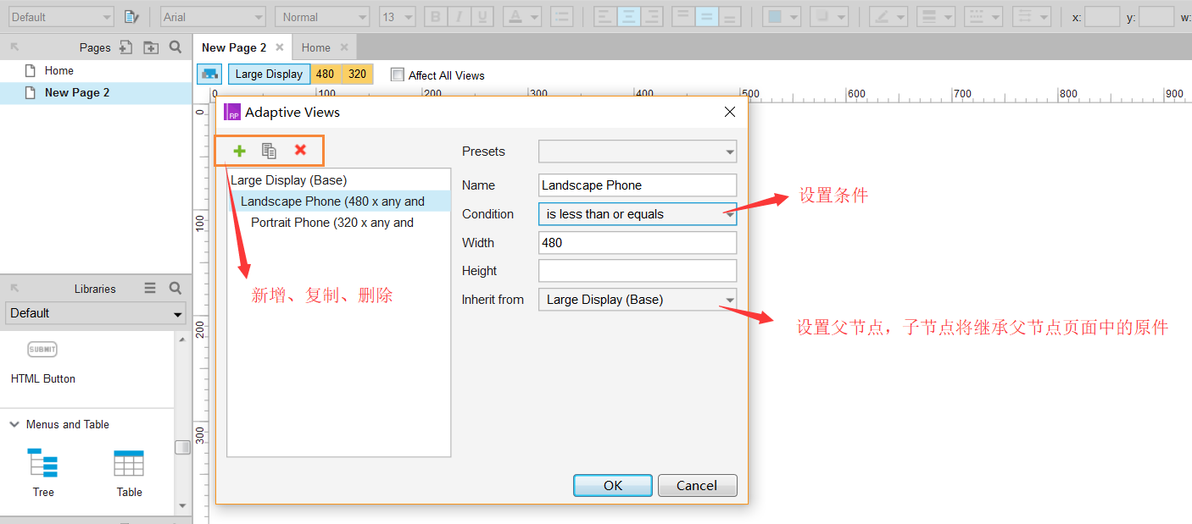Open the widget style dropdown showing Default
This screenshot has height=524, width=1192.
pos(60,17)
